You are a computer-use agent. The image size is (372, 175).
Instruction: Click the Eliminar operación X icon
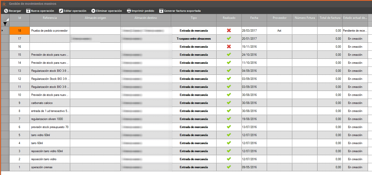(x=93, y=11)
